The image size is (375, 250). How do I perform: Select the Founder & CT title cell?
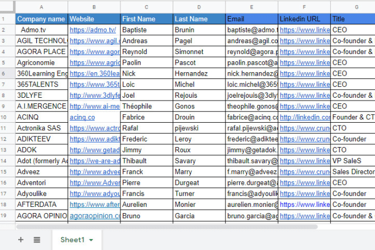(353, 117)
